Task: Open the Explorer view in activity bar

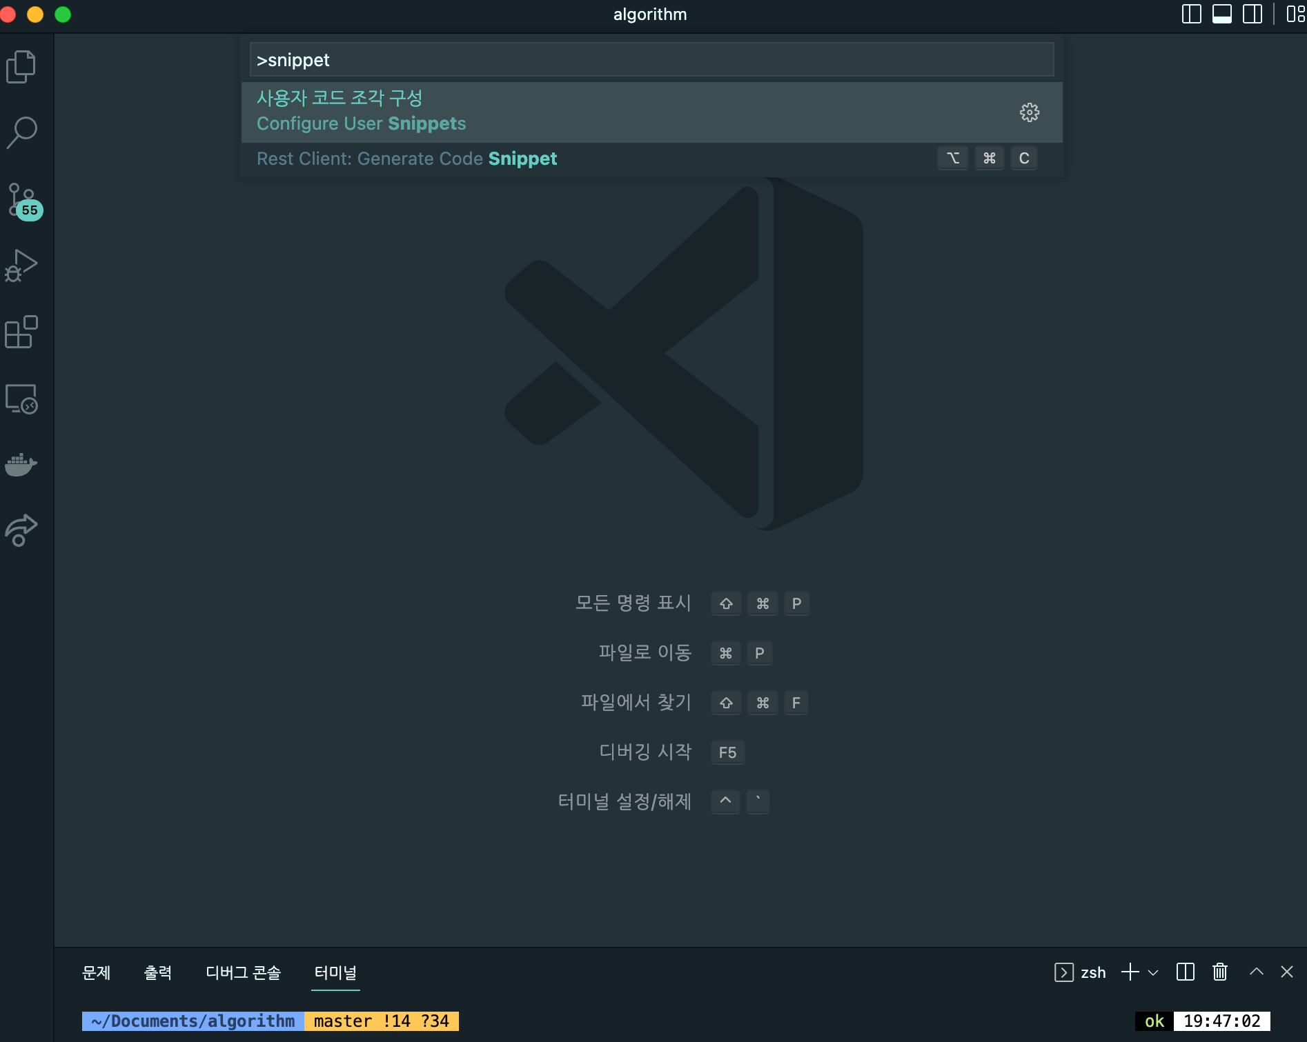Action: [x=21, y=67]
